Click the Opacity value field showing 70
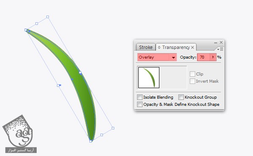The height and width of the screenshot is (156, 253). 204,57
